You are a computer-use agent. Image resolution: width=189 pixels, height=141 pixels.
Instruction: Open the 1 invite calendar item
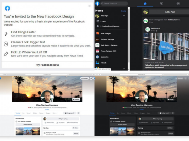(x=103, y=21)
